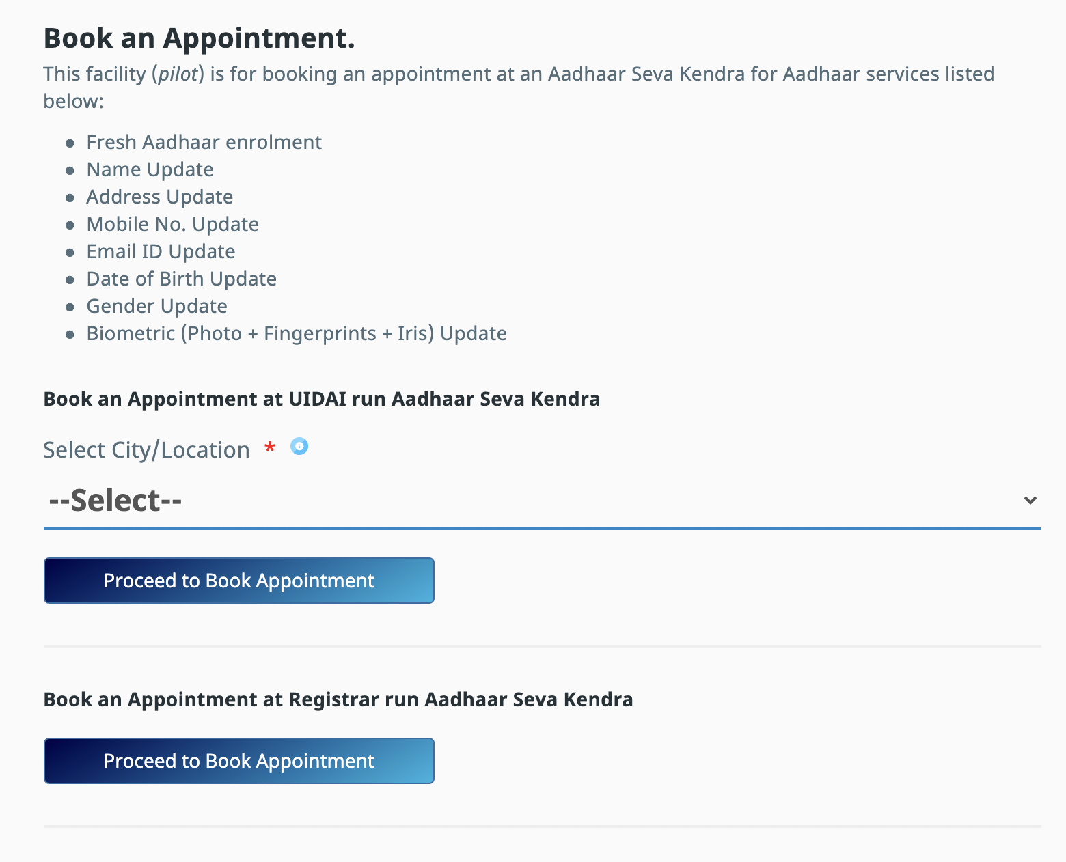The width and height of the screenshot is (1066, 862).
Task: Click the 'Gender Update' list item
Action: point(156,306)
